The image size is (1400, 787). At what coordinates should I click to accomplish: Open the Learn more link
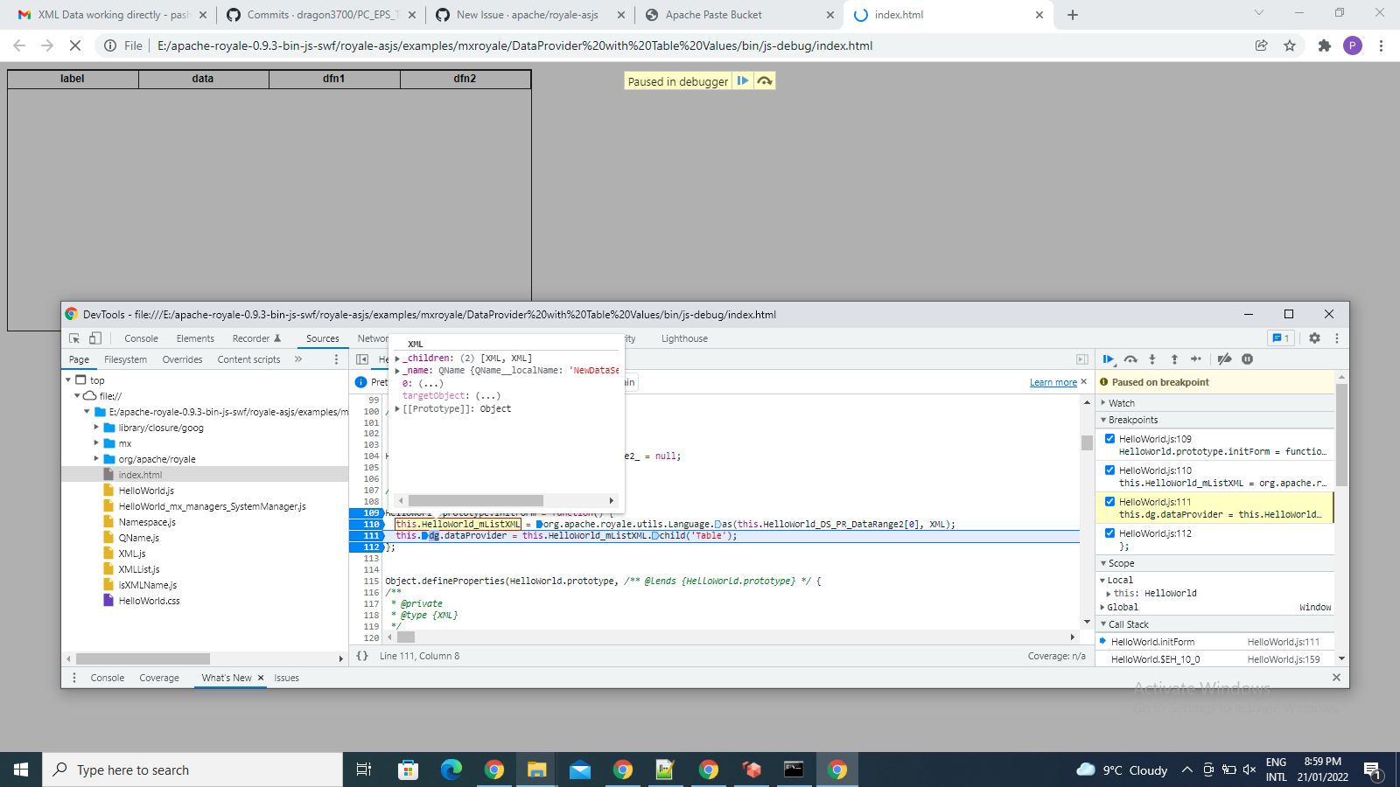tap(1053, 382)
